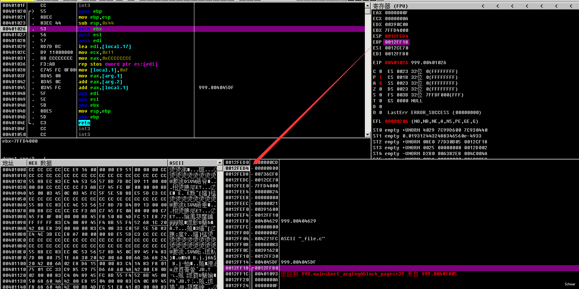Image resolution: width=579 pixels, height=289 pixels.
Task: Click the ST0 empty +UNORM register row
Action: [430, 130]
